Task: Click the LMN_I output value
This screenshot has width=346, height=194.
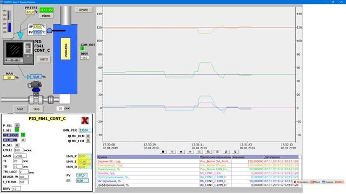Action: click(85, 162)
